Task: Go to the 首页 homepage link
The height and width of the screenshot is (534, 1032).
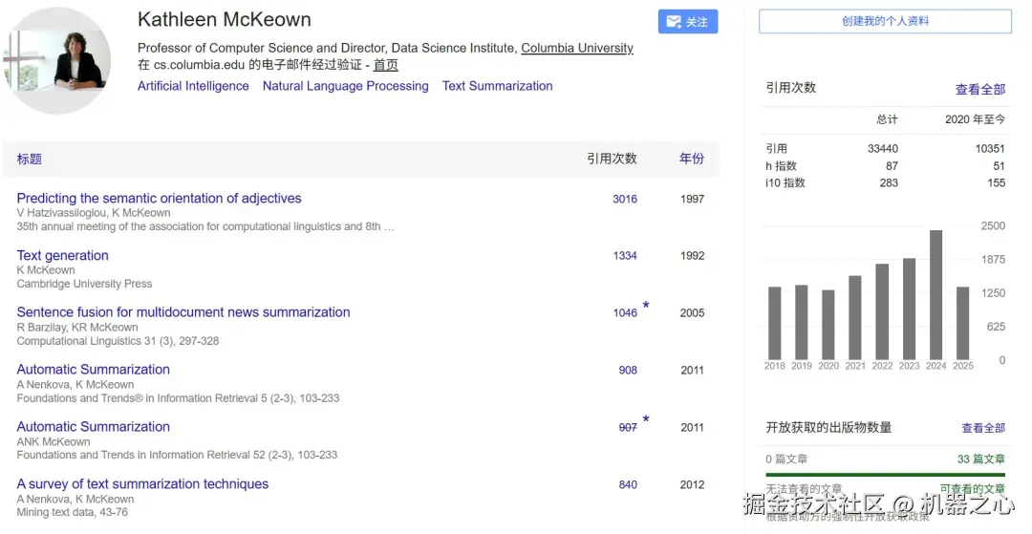Action: (386, 65)
